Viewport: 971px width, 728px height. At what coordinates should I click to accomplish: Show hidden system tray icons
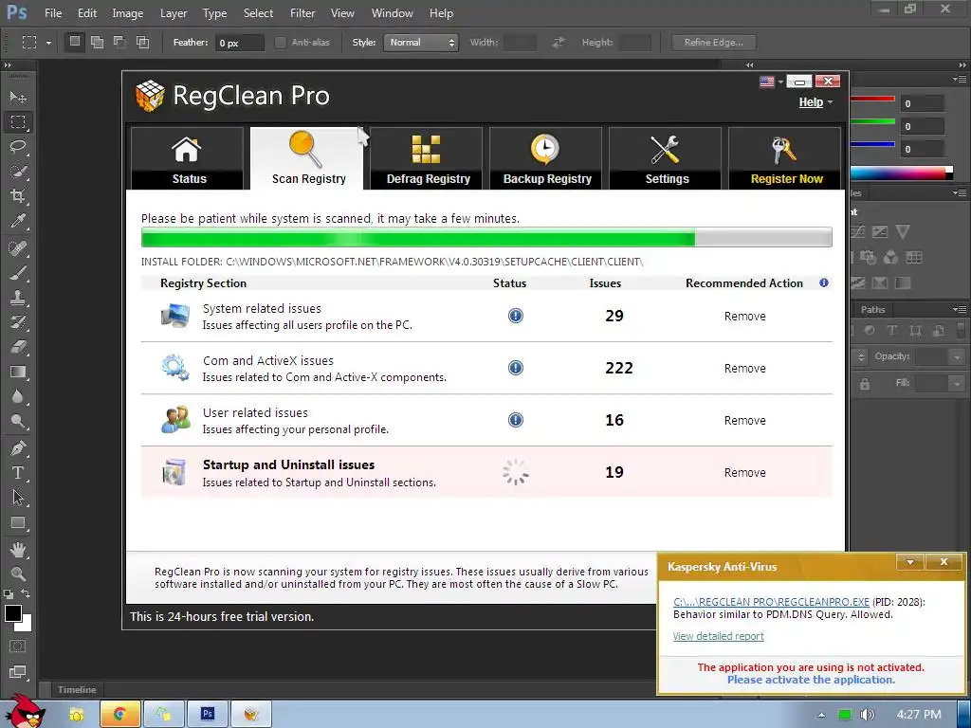pyautogui.click(x=821, y=715)
